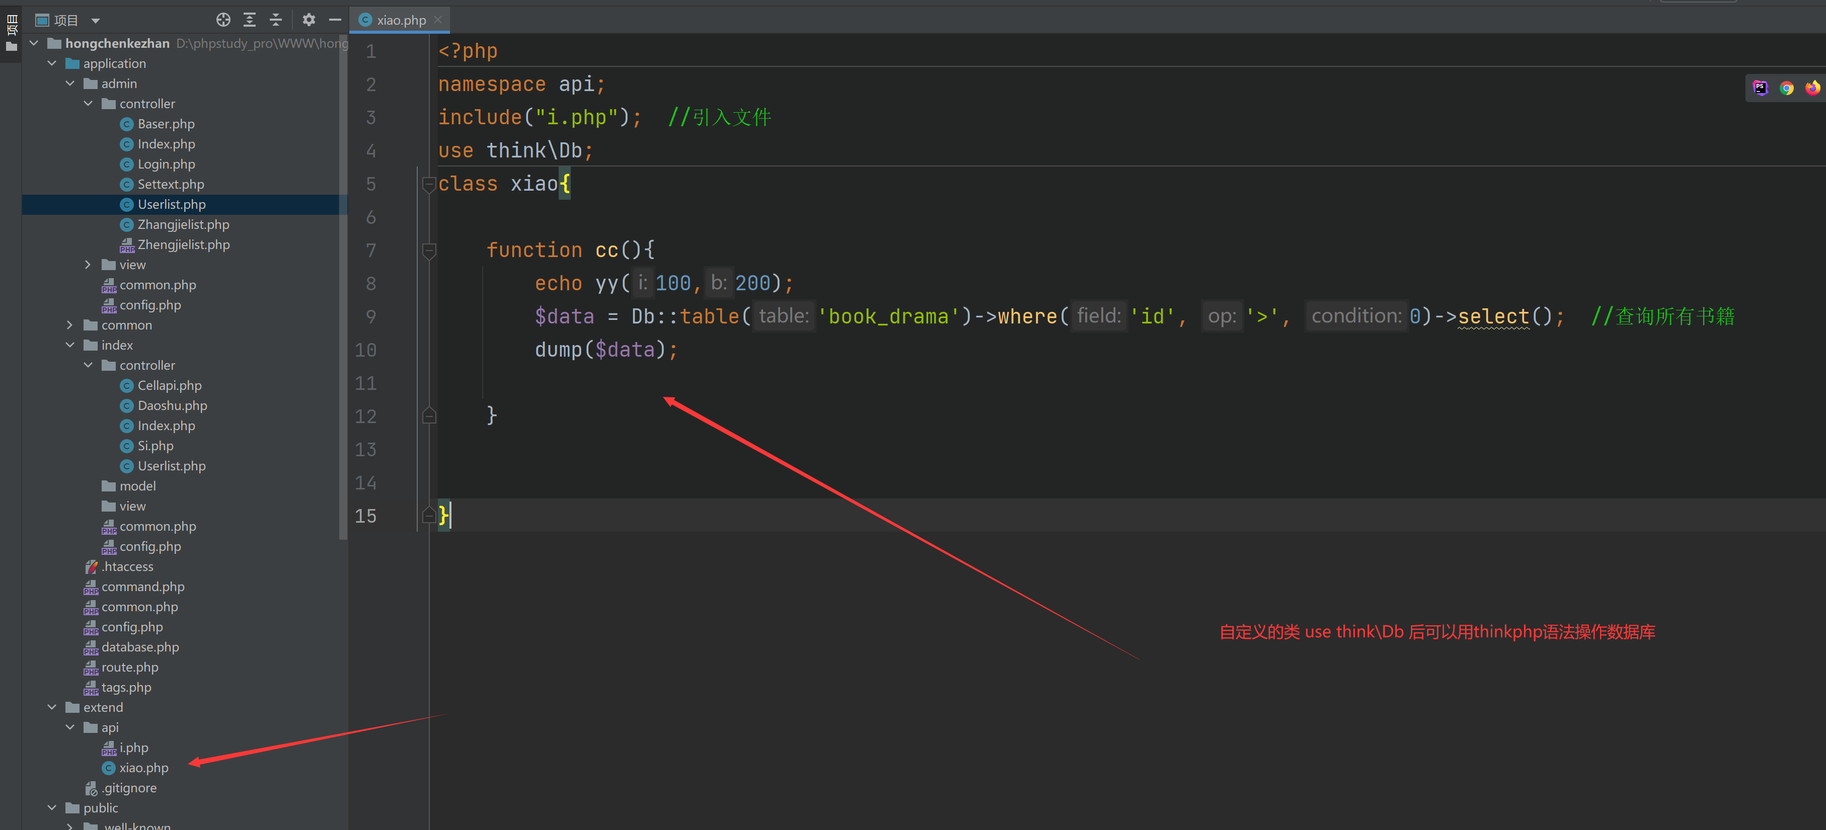Select i.php under api folder
Image resolution: width=1826 pixels, height=830 pixels.
coord(134,748)
